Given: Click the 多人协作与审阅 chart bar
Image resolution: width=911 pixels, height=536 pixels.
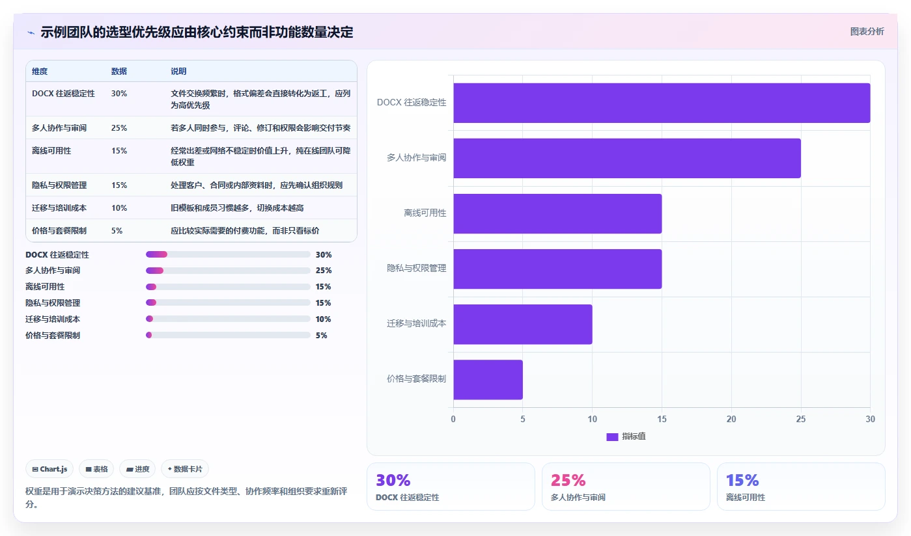Looking at the screenshot, I should click(x=627, y=158).
